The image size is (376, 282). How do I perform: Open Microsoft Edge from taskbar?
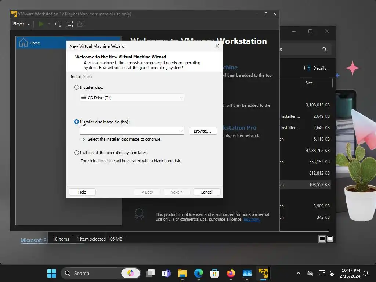coord(199,273)
